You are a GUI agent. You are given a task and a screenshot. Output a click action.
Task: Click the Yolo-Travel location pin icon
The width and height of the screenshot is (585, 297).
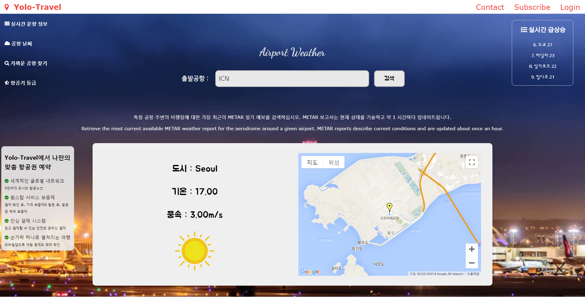point(7,7)
